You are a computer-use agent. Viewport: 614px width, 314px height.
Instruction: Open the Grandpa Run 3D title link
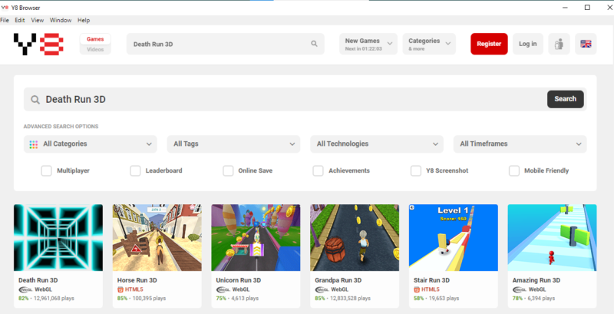coord(338,280)
